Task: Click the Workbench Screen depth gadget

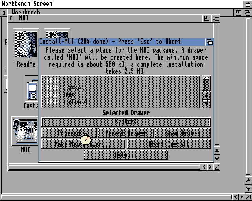Action: 247,4
